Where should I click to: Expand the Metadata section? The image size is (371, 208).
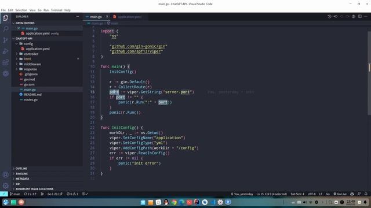[x=47, y=179]
